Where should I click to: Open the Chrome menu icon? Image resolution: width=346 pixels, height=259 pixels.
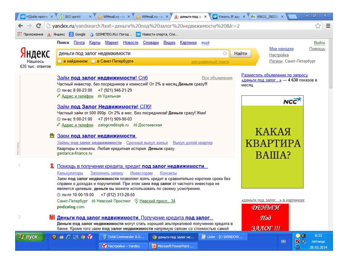click(328, 26)
